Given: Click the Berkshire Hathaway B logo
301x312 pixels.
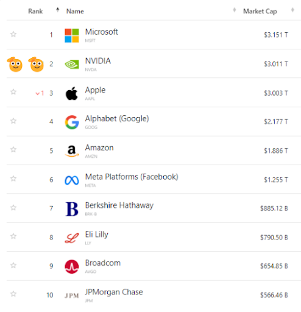Looking at the screenshot, I should pos(72,209).
